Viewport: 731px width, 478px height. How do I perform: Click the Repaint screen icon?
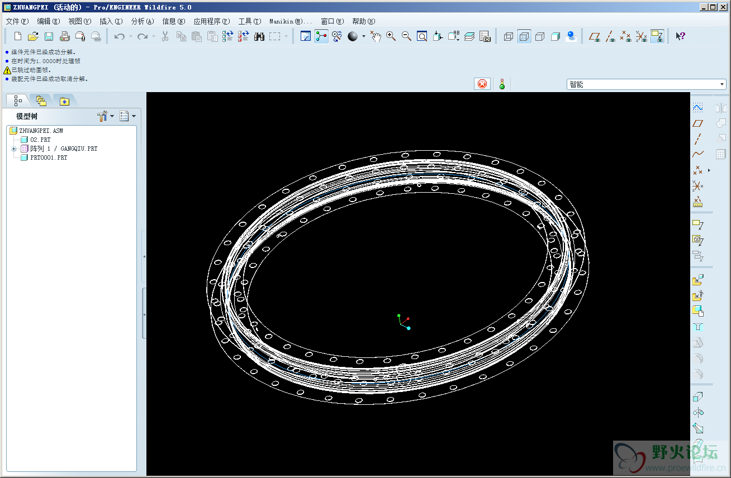click(306, 36)
